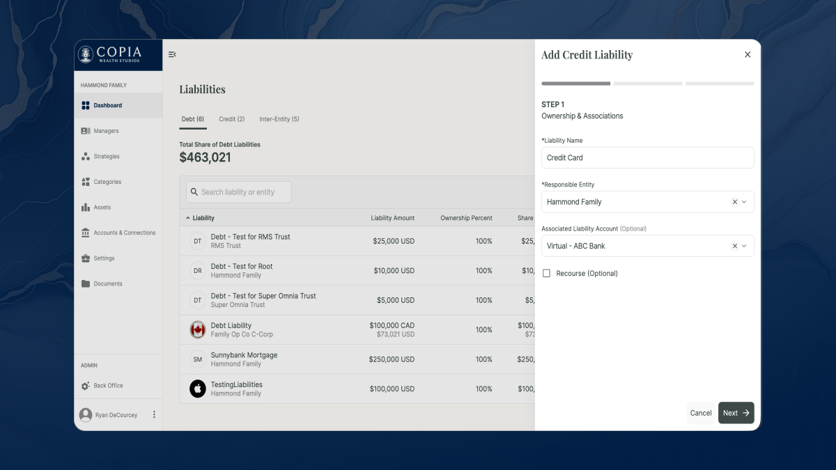Collapse the sidebar with the menu icon
Viewport: 836px width, 470px height.
point(172,54)
